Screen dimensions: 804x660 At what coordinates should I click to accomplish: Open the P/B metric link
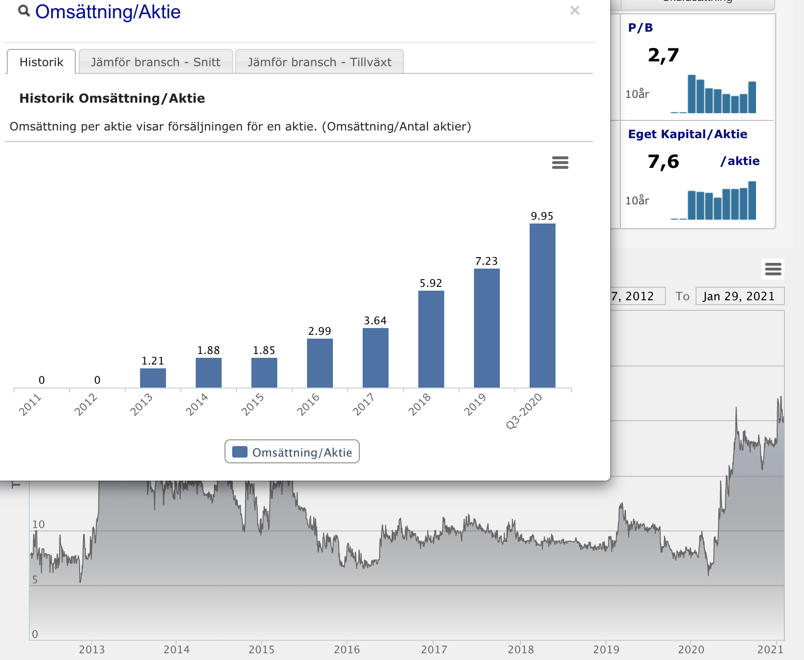coord(640,28)
